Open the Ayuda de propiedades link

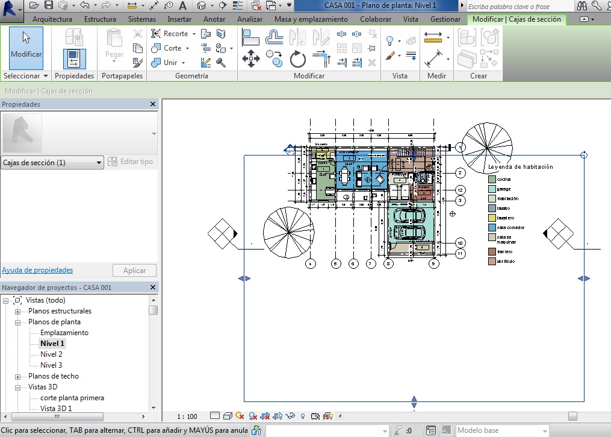tap(37, 270)
